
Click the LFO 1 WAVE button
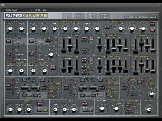point(8,88)
